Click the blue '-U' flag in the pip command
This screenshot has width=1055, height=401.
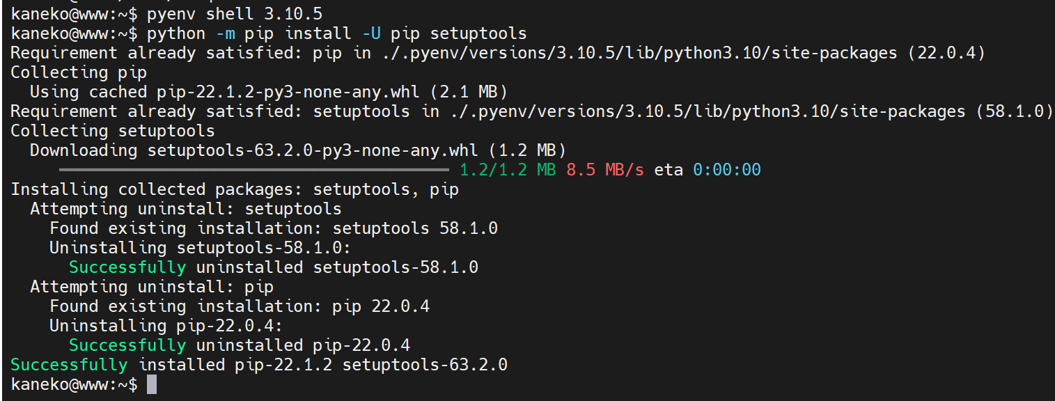pyautogui.click(x=371, y=33)
